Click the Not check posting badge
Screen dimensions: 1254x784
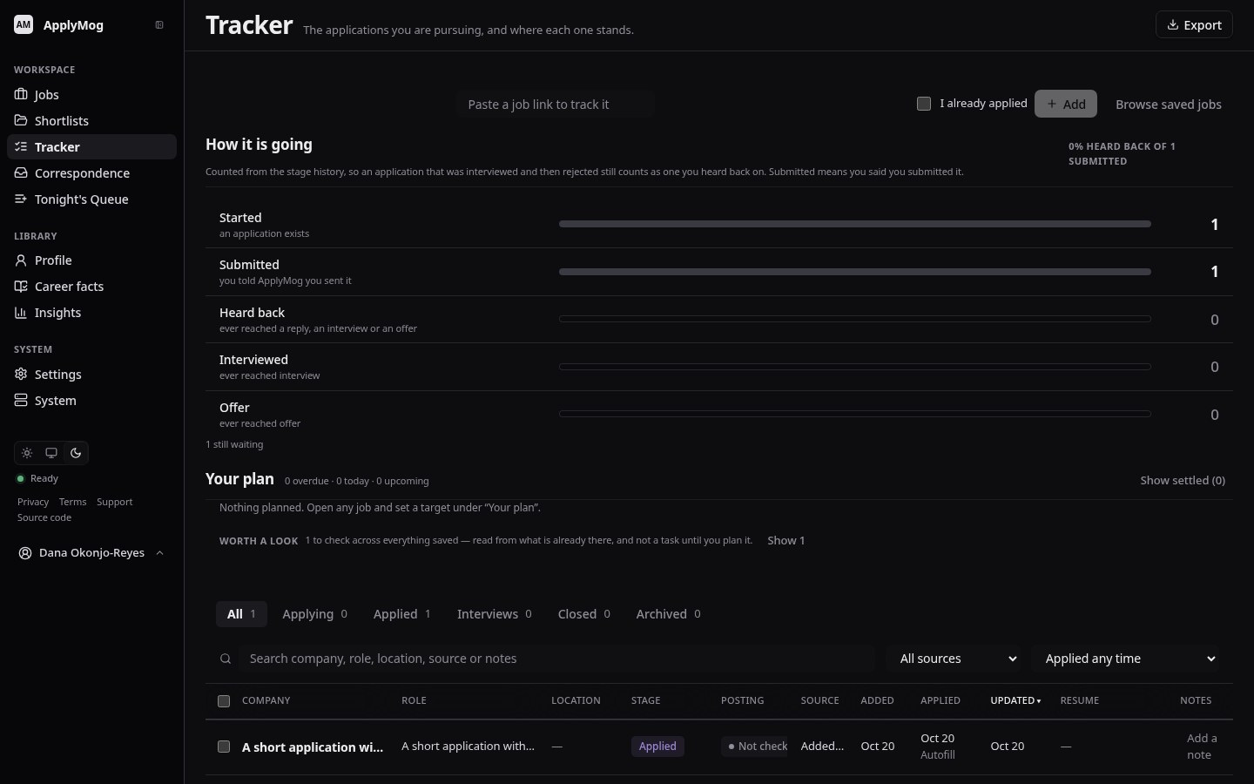[x=754, y=747]
